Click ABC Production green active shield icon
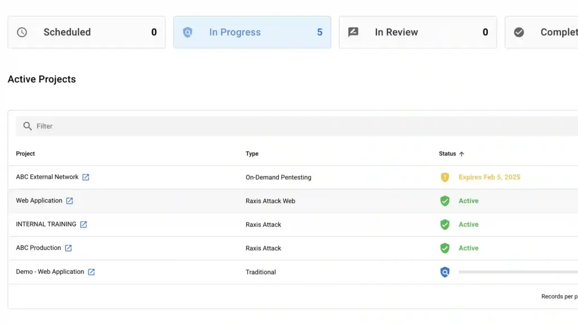Viewport: 578px width, 325px height. (x=445, y=248)
